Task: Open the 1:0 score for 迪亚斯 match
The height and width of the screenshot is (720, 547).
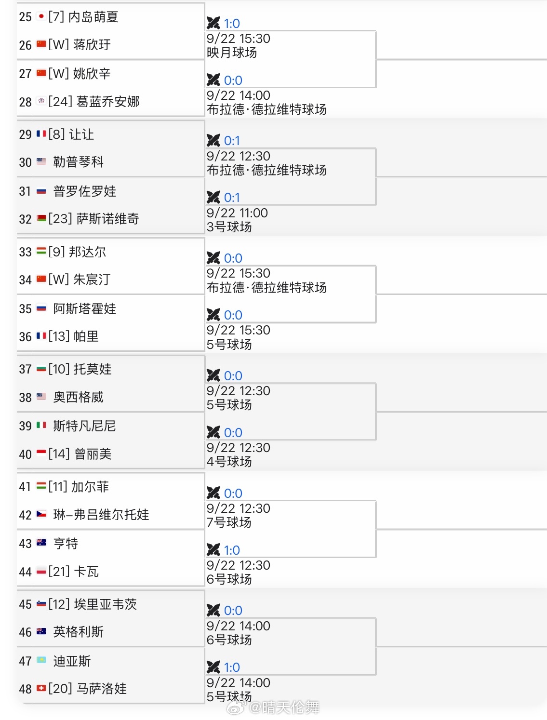Action: (232, 667)
